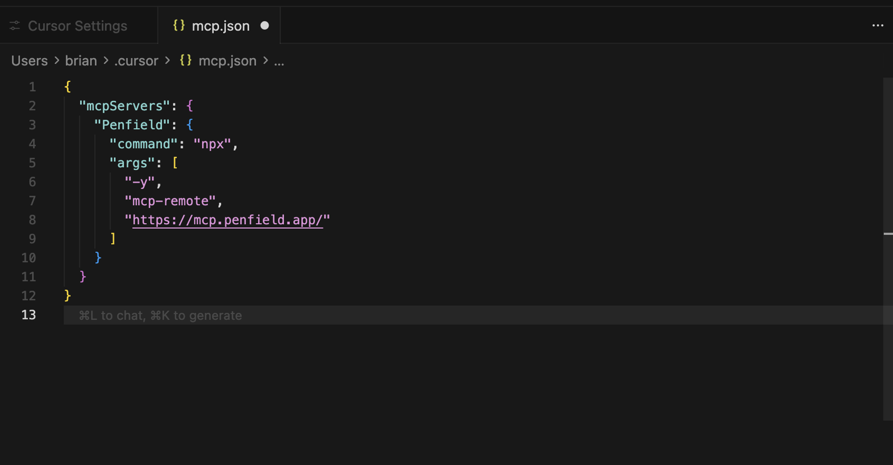Click the empty line 13 with chat hint
893x465 pixels.
(x=473, y=315)
